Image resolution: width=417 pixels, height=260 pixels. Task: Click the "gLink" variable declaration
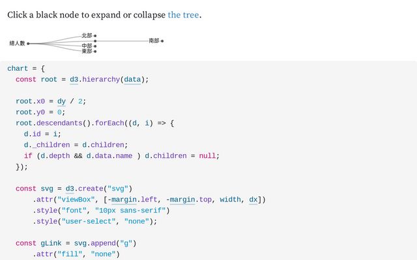[x=51, y=243]
